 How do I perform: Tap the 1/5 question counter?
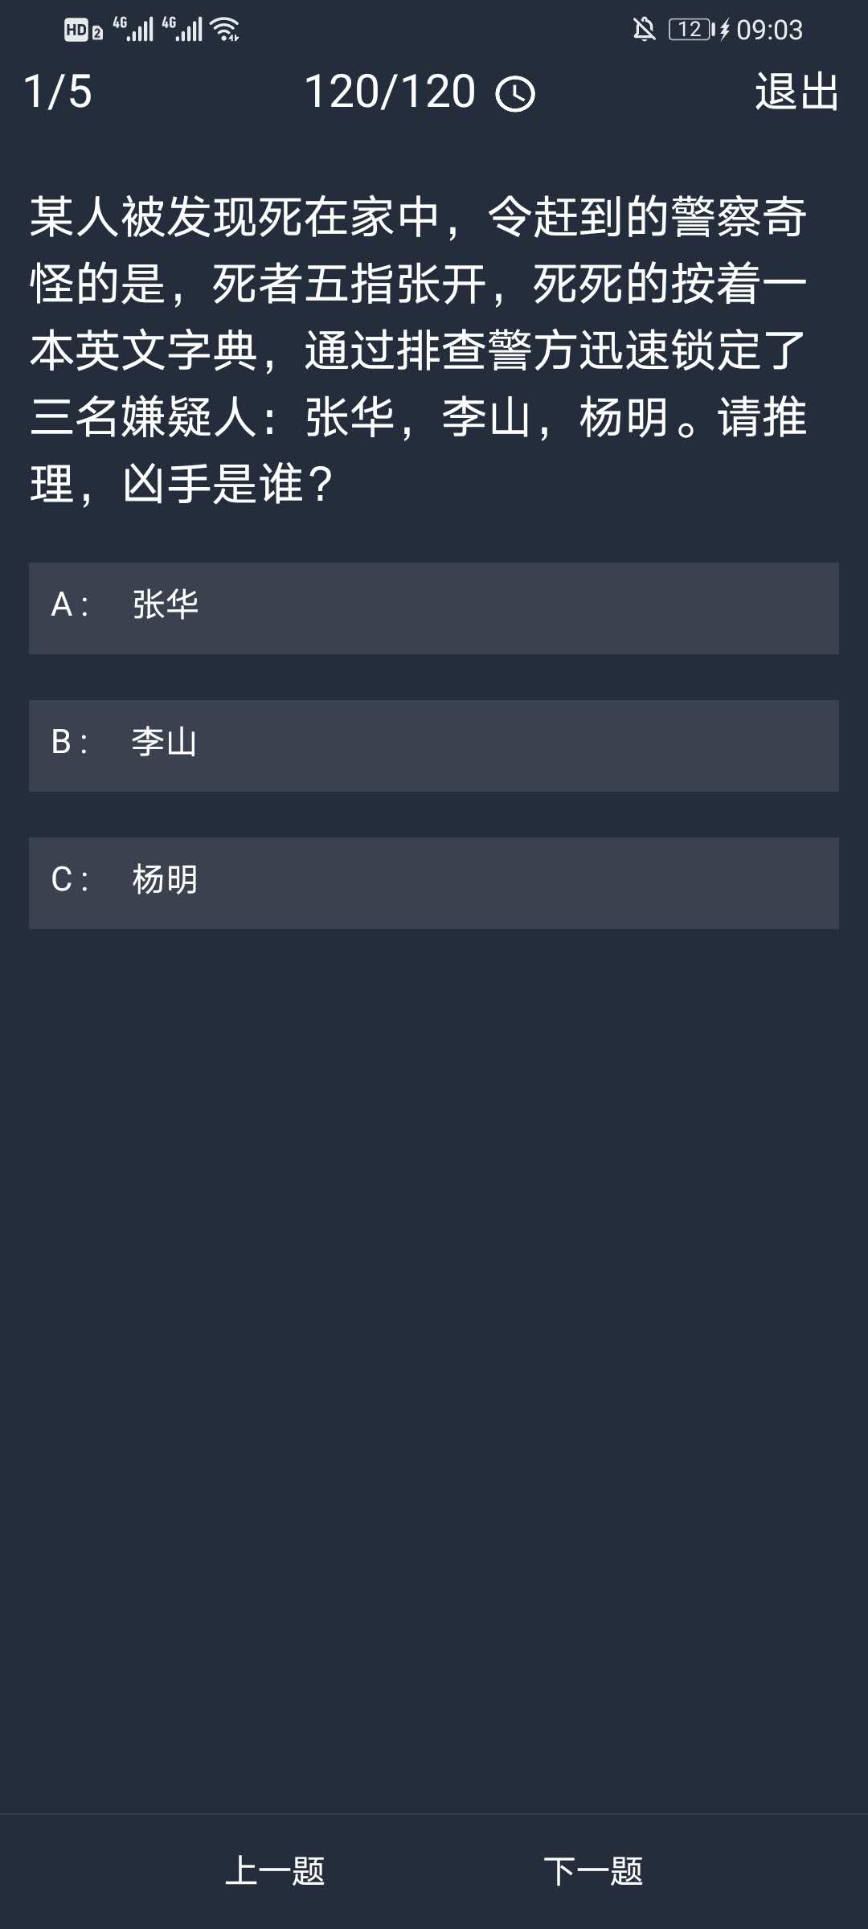(58, 92)
